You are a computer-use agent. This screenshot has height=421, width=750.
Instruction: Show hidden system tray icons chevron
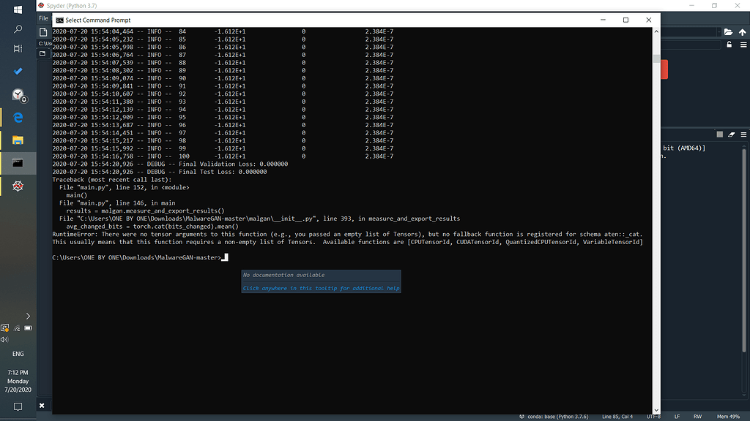click(28, 316)
